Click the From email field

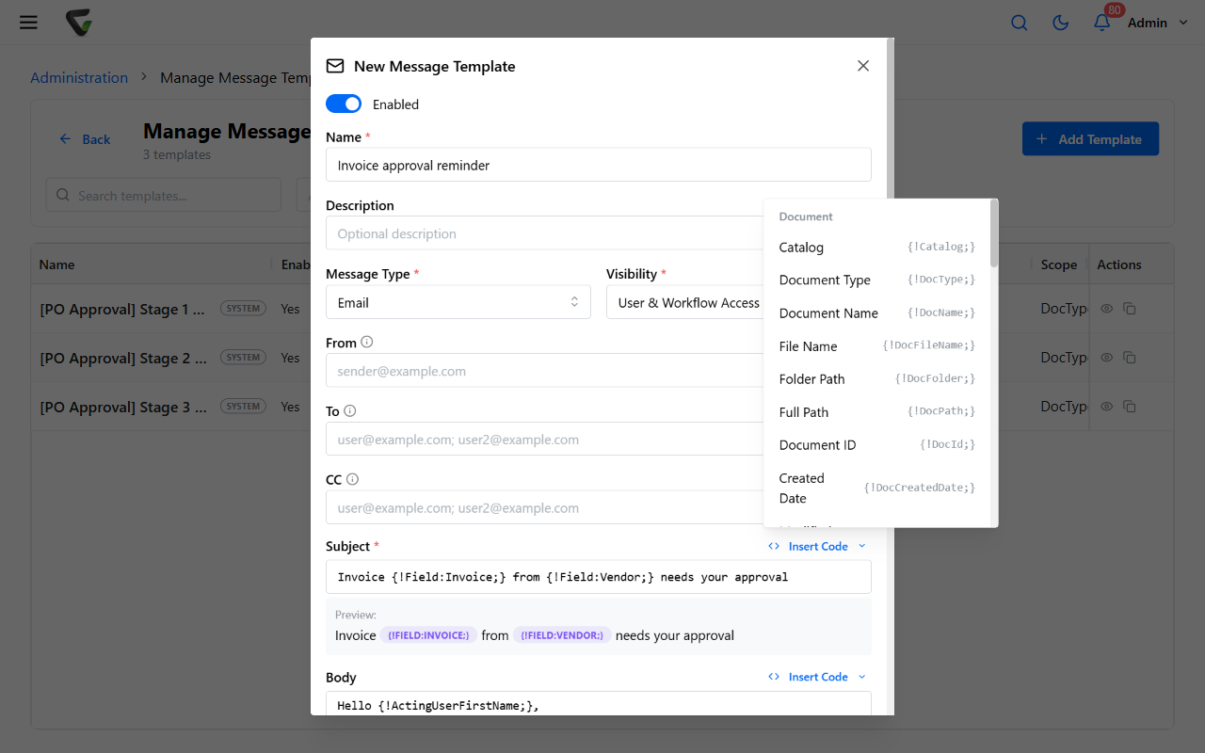point(544,371)
